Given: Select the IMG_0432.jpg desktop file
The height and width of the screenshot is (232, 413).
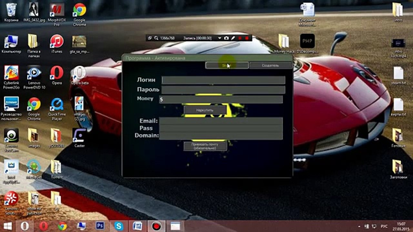Looking at the screenshot, I should point(34,12).
